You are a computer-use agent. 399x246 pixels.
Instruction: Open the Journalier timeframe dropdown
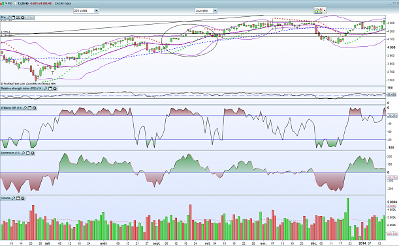206,10
